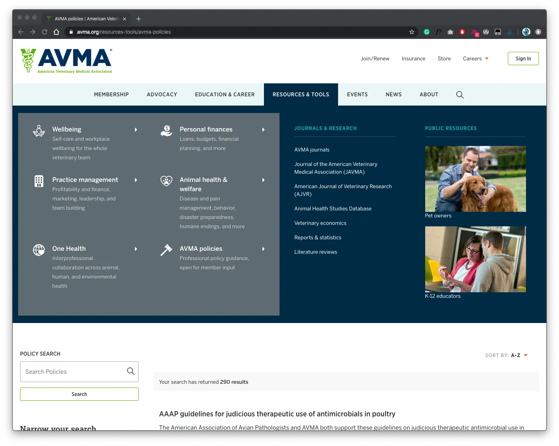Expand the AVMA policies submenu arrow
559x446 pixels.
coord(264,249)
